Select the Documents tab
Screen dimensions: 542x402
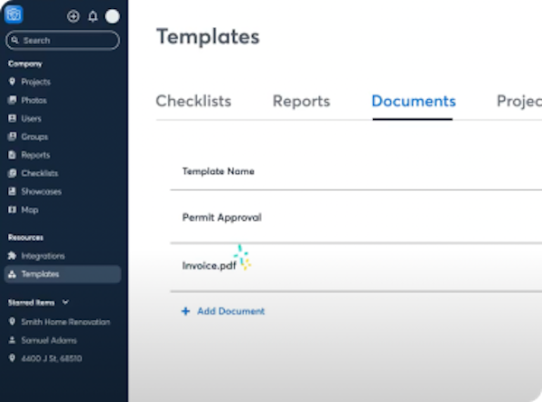click(x=413, y=102)
